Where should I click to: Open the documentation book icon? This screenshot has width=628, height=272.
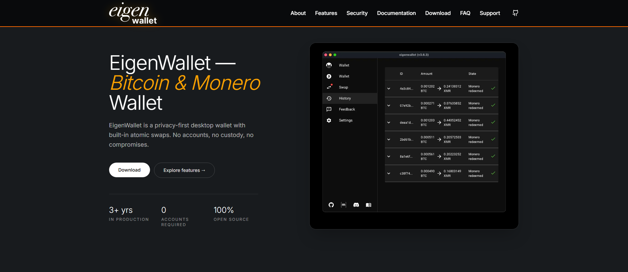tap(369, 205)
